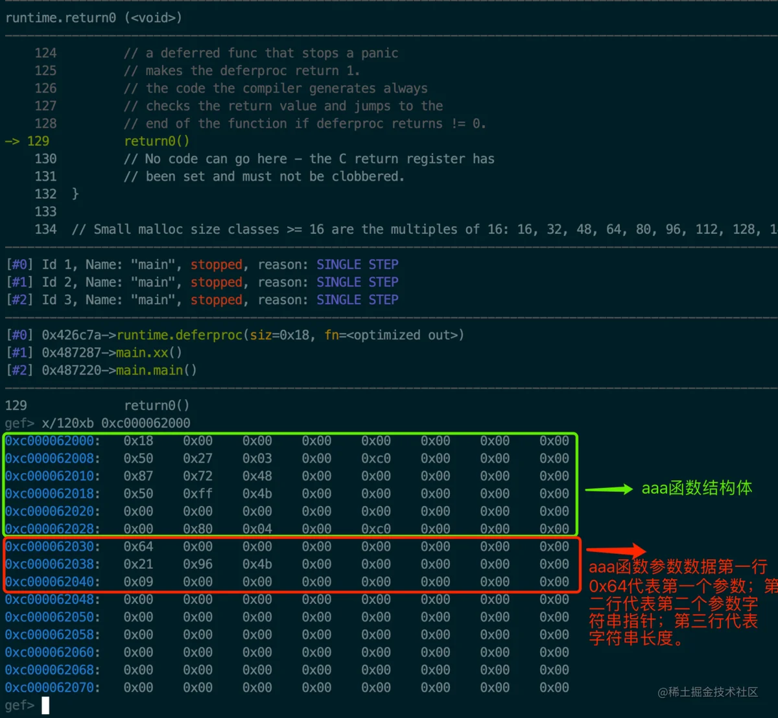Click the closing brace on line 132
Viewport: 778px width, 718px height.
point(75,194)
